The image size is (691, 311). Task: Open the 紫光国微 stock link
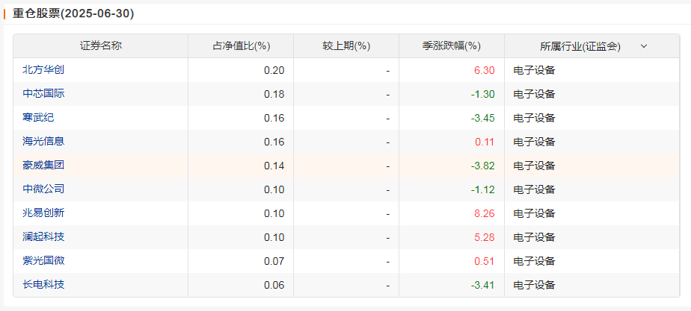43,261
